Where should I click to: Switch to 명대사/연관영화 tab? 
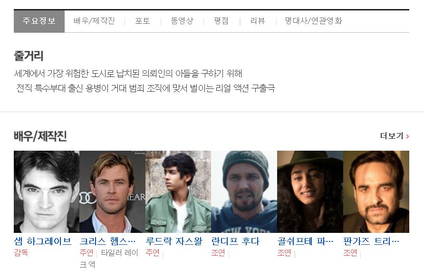(x=314, y=21)
